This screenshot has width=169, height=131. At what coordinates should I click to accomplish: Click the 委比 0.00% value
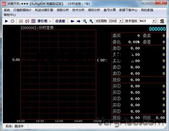[x=134, y=42]
